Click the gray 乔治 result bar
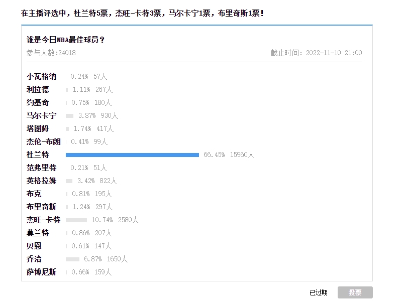Image resolution: width=403 pixels, height=308 pixels. pos(72,259)
